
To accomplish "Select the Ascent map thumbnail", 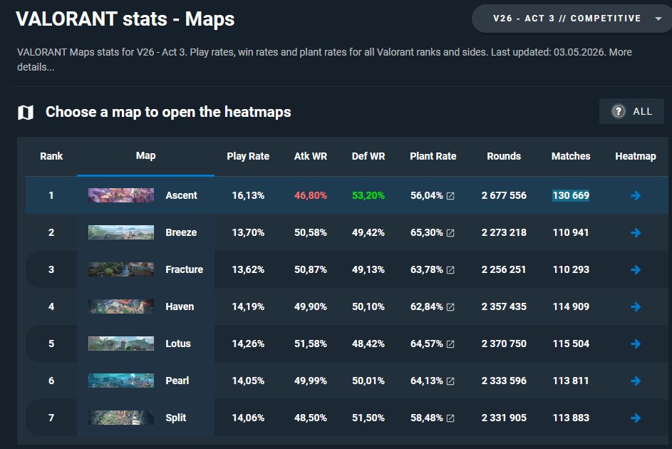I will 121,195.
